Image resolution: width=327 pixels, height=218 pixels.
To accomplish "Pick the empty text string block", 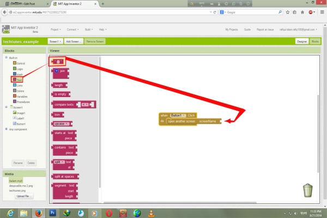I will tap(58, 62).
